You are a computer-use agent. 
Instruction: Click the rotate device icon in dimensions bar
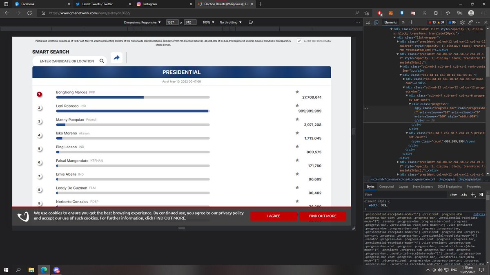click(251, 22)
